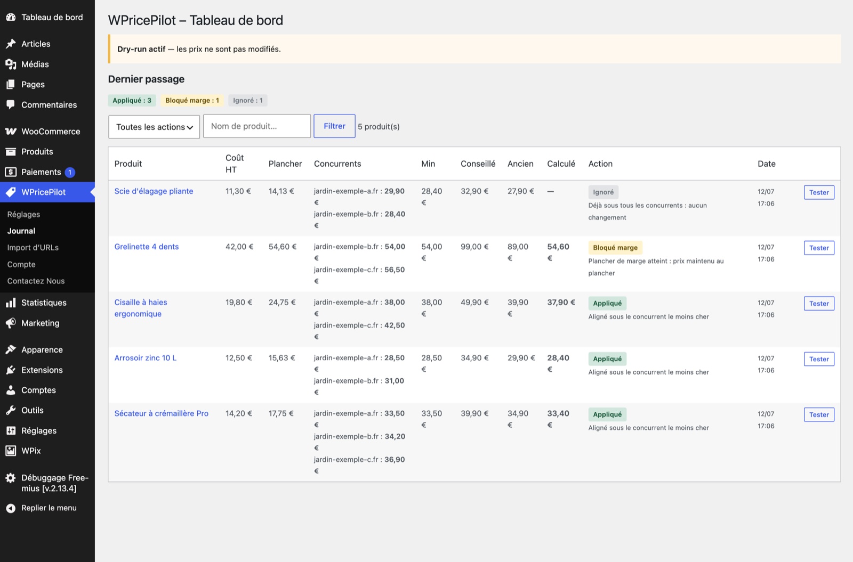Open the Grelinette 4 dents product link
This screenshot has width=853, height=562.
tap(147, 247)
